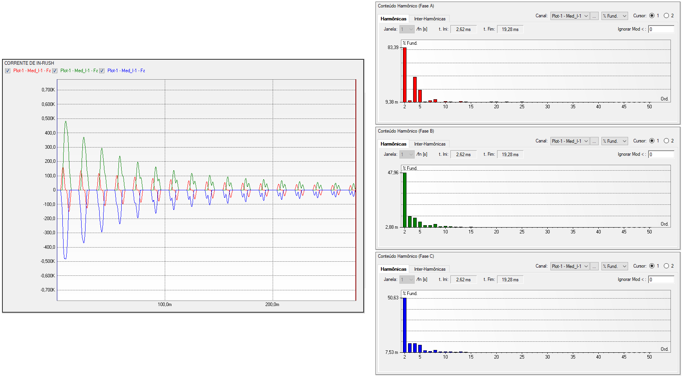Click the tallest green 2nd harmonic bar
Image resolution: width=685 pixels, height=379 pixels.
pyautogui.click(x=404, y=200)
